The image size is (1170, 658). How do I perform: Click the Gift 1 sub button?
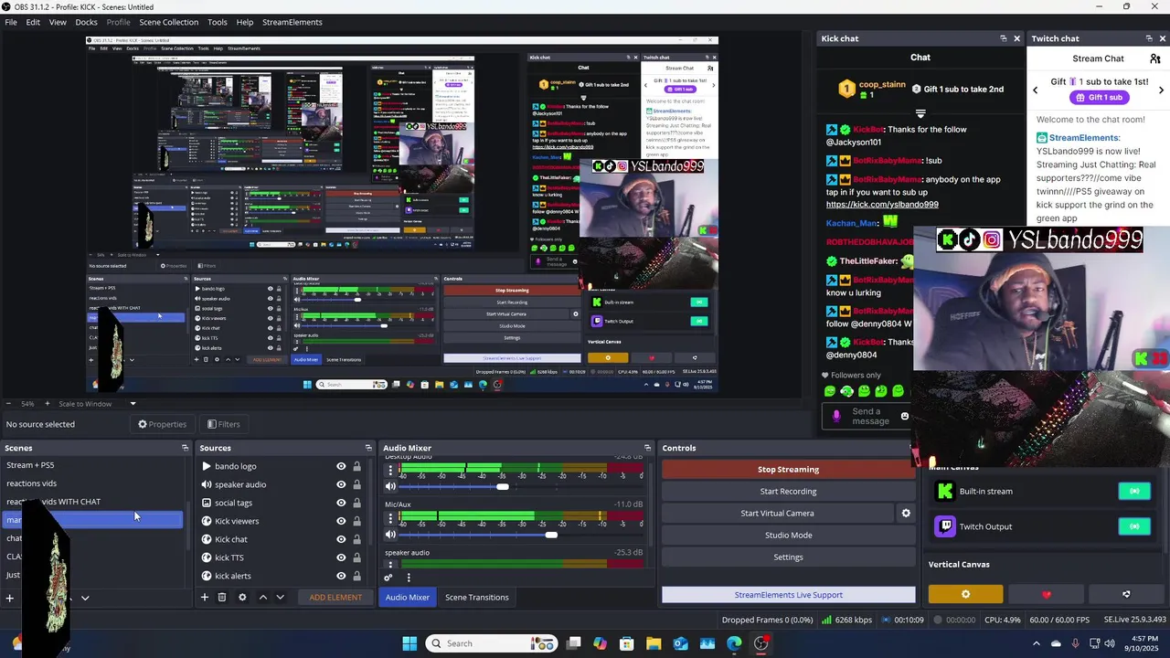[1100, 98]
